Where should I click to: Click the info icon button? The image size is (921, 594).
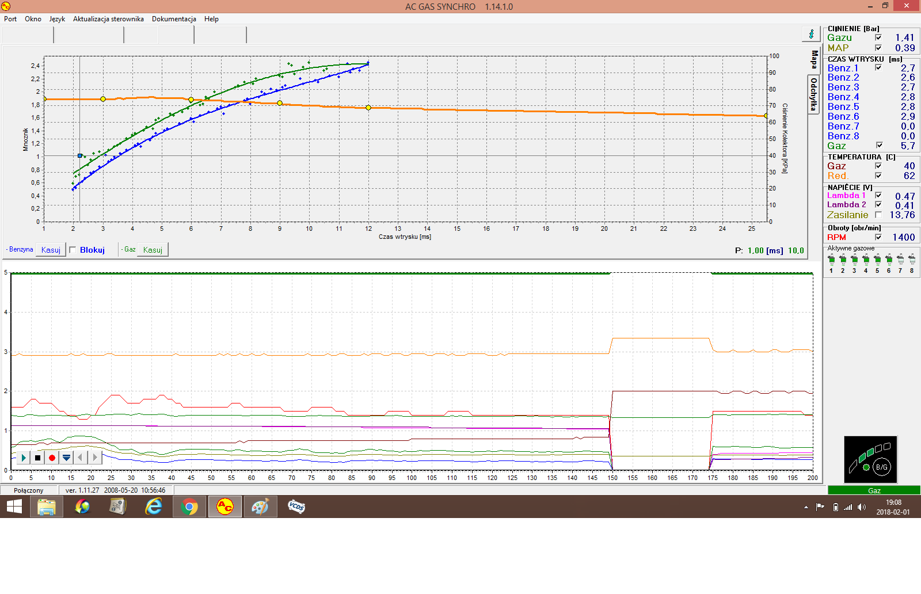coord(811,34)
